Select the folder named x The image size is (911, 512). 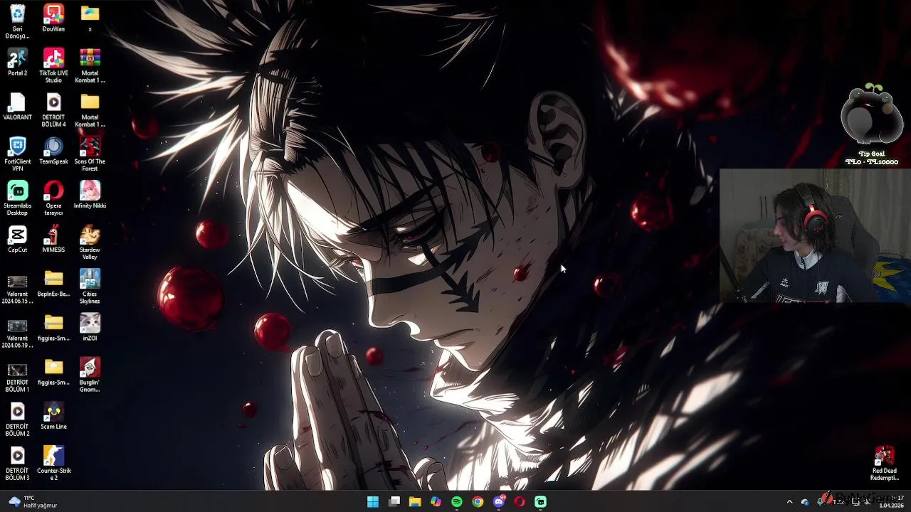pos(90,18)
